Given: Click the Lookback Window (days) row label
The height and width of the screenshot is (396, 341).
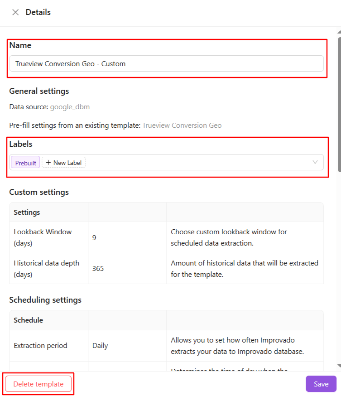Looking at the screenshot, I should click(43, 237).
